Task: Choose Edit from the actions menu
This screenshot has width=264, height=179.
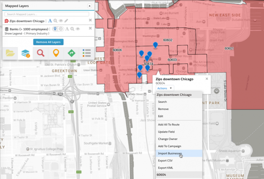Action: click(x=179, y=116)
